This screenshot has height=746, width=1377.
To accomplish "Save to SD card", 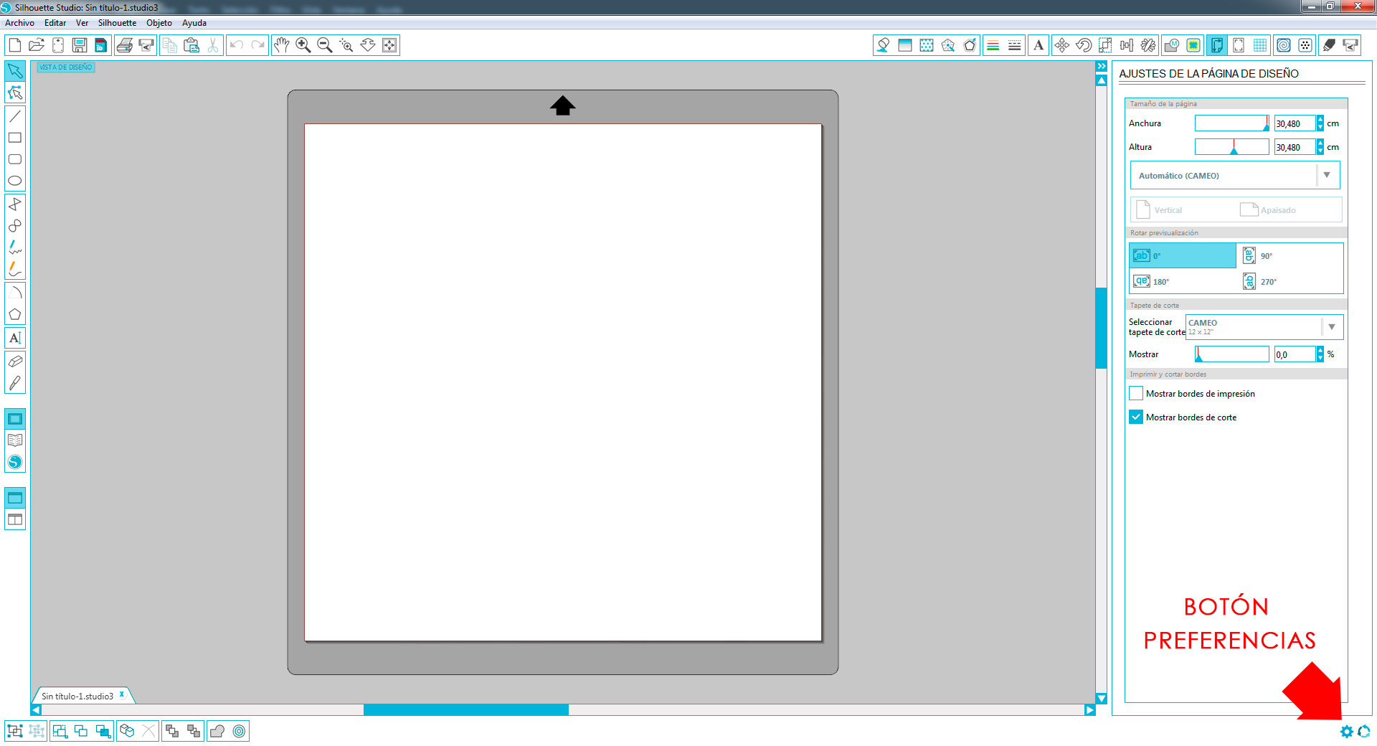I will click(x=101, y=45).
